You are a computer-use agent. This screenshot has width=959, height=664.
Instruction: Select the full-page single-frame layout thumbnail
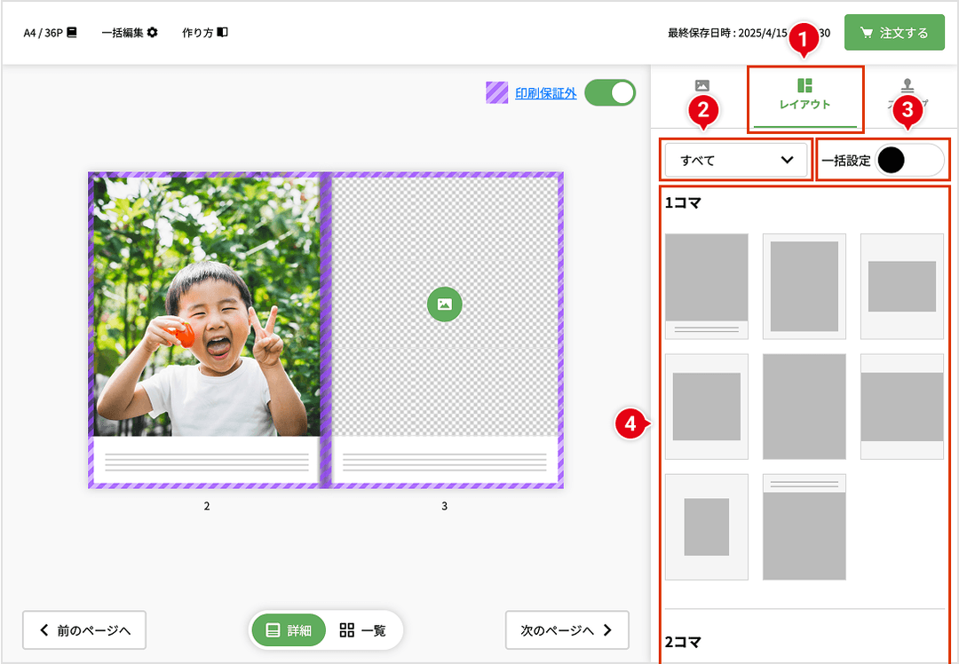(x=804, y=407)
